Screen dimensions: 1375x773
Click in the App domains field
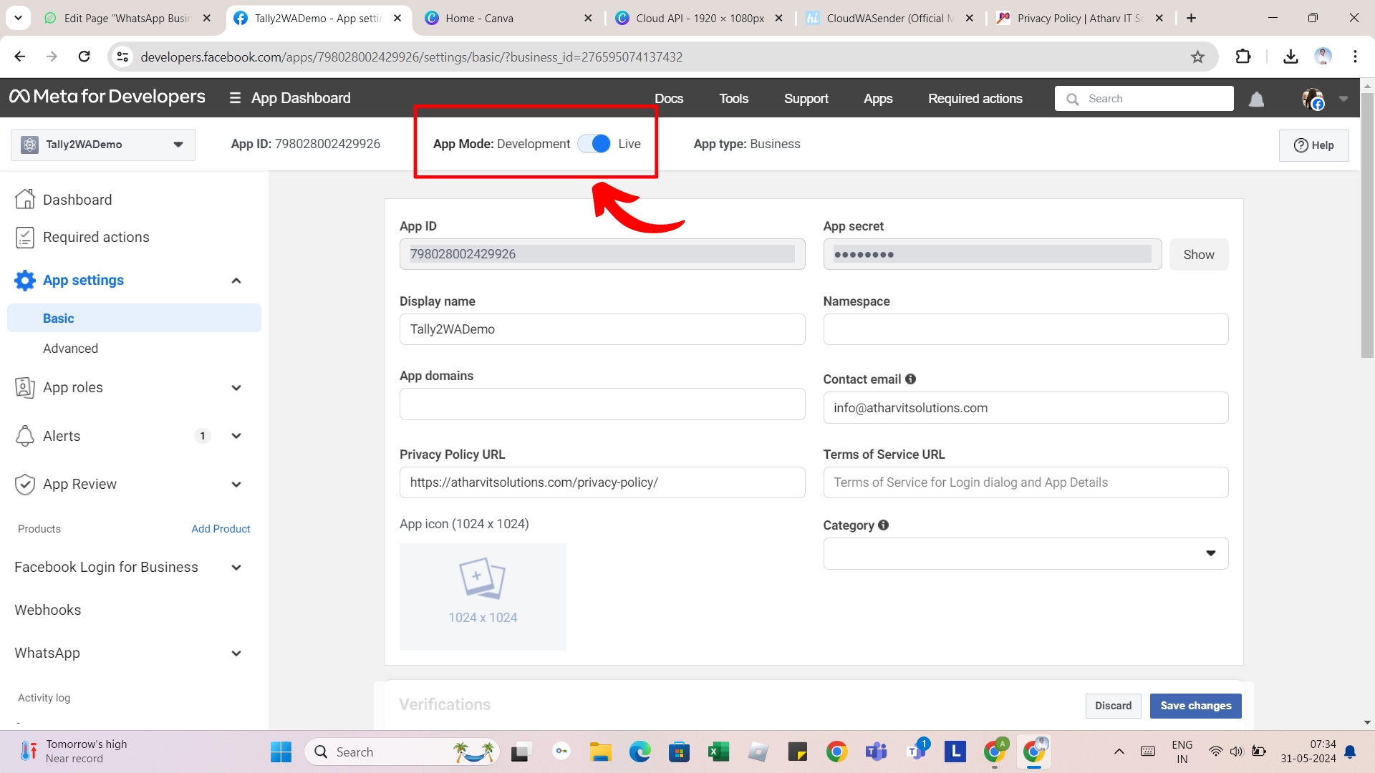602,404
